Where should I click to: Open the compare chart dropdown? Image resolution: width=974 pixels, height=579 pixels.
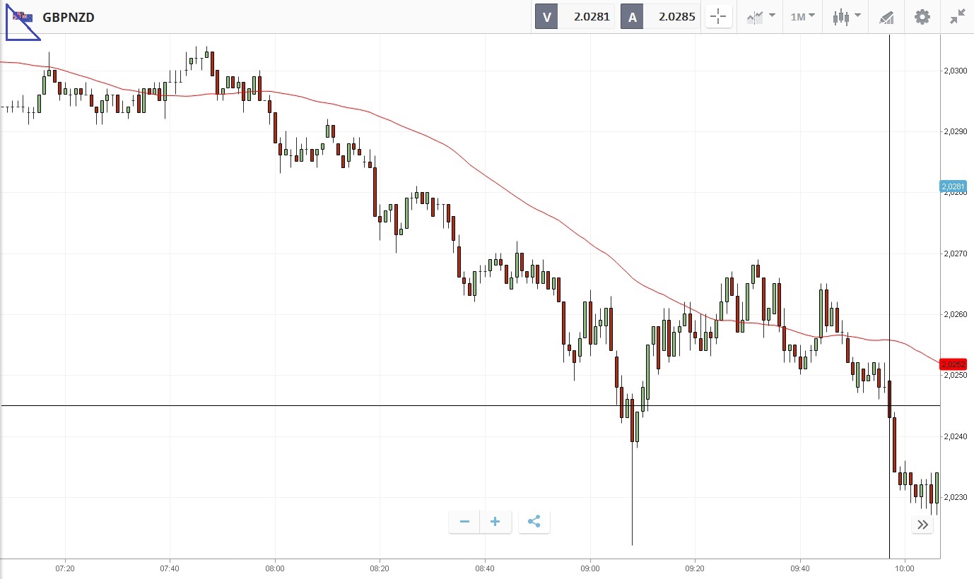760,17
